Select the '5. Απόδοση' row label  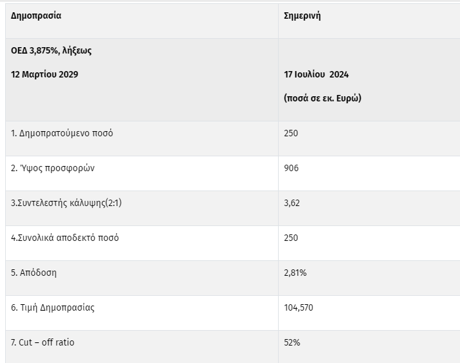pos(34,273)
